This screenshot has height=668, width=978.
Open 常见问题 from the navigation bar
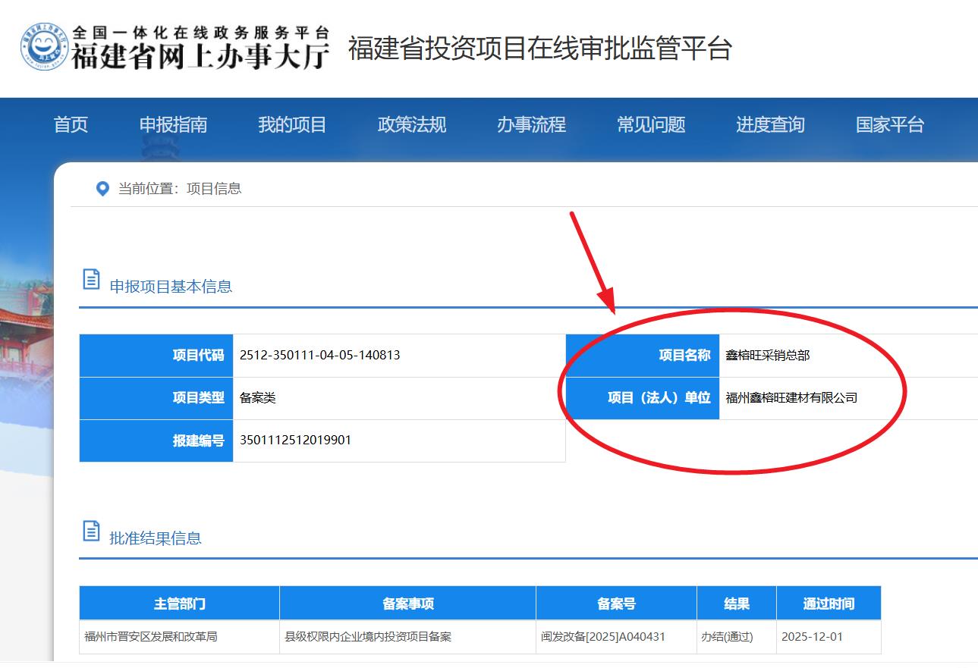click(x=651, y=124)
